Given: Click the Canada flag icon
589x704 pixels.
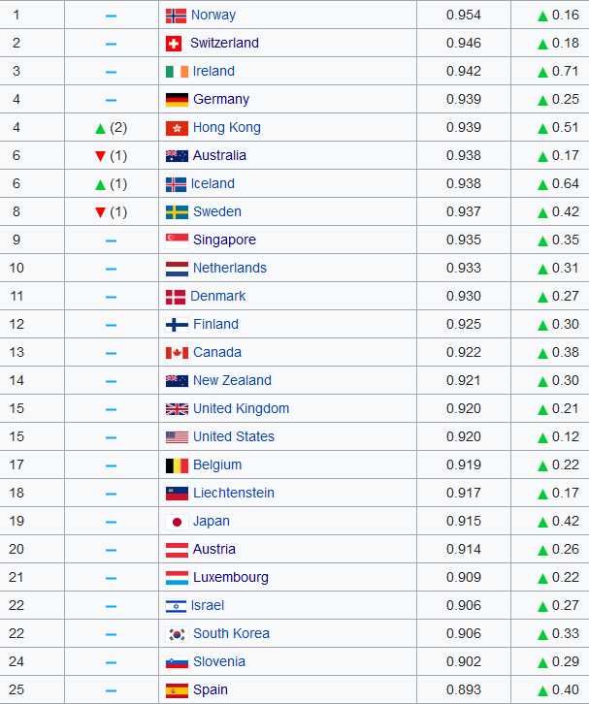Looking at the screenshot, I should click(177, 353).
